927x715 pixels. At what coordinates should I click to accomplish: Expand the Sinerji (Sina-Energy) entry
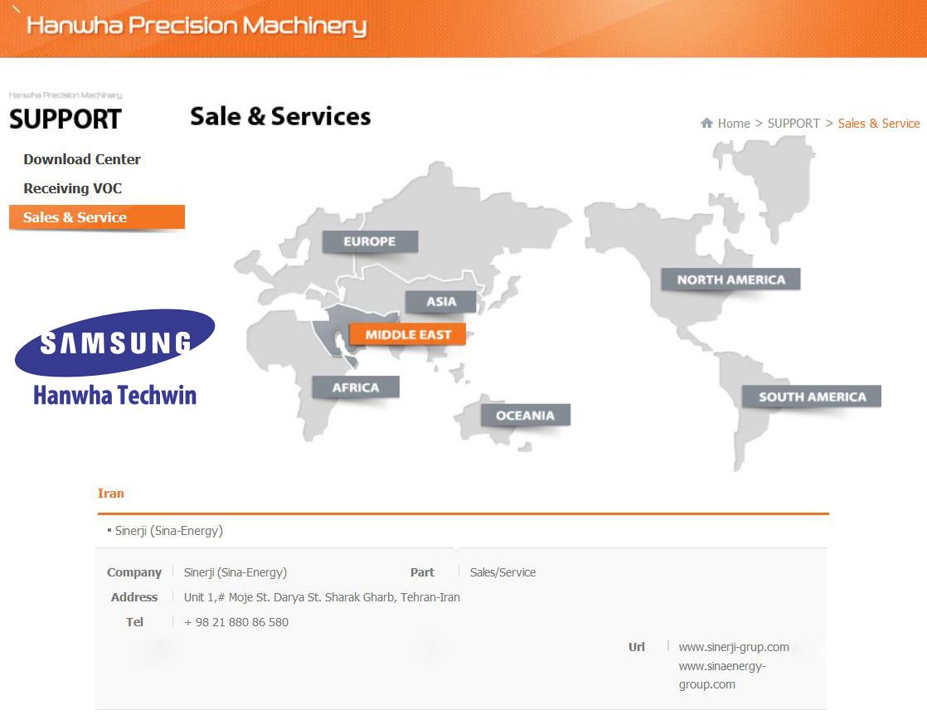(169, 531)
